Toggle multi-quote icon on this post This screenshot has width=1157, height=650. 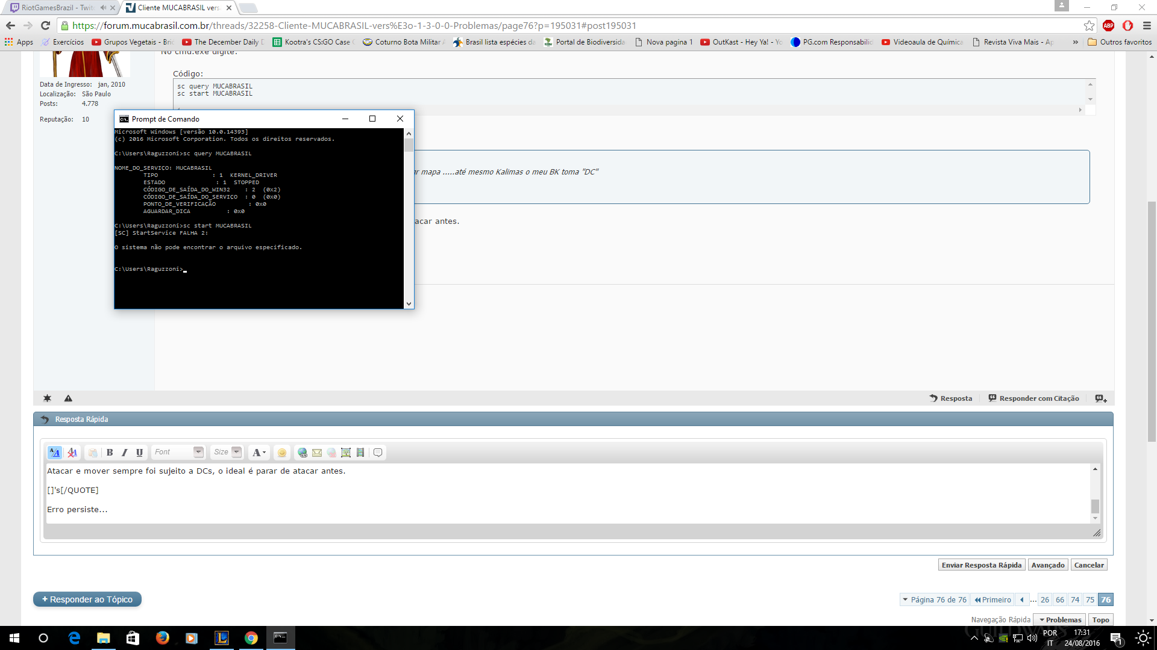point(1101,398)
